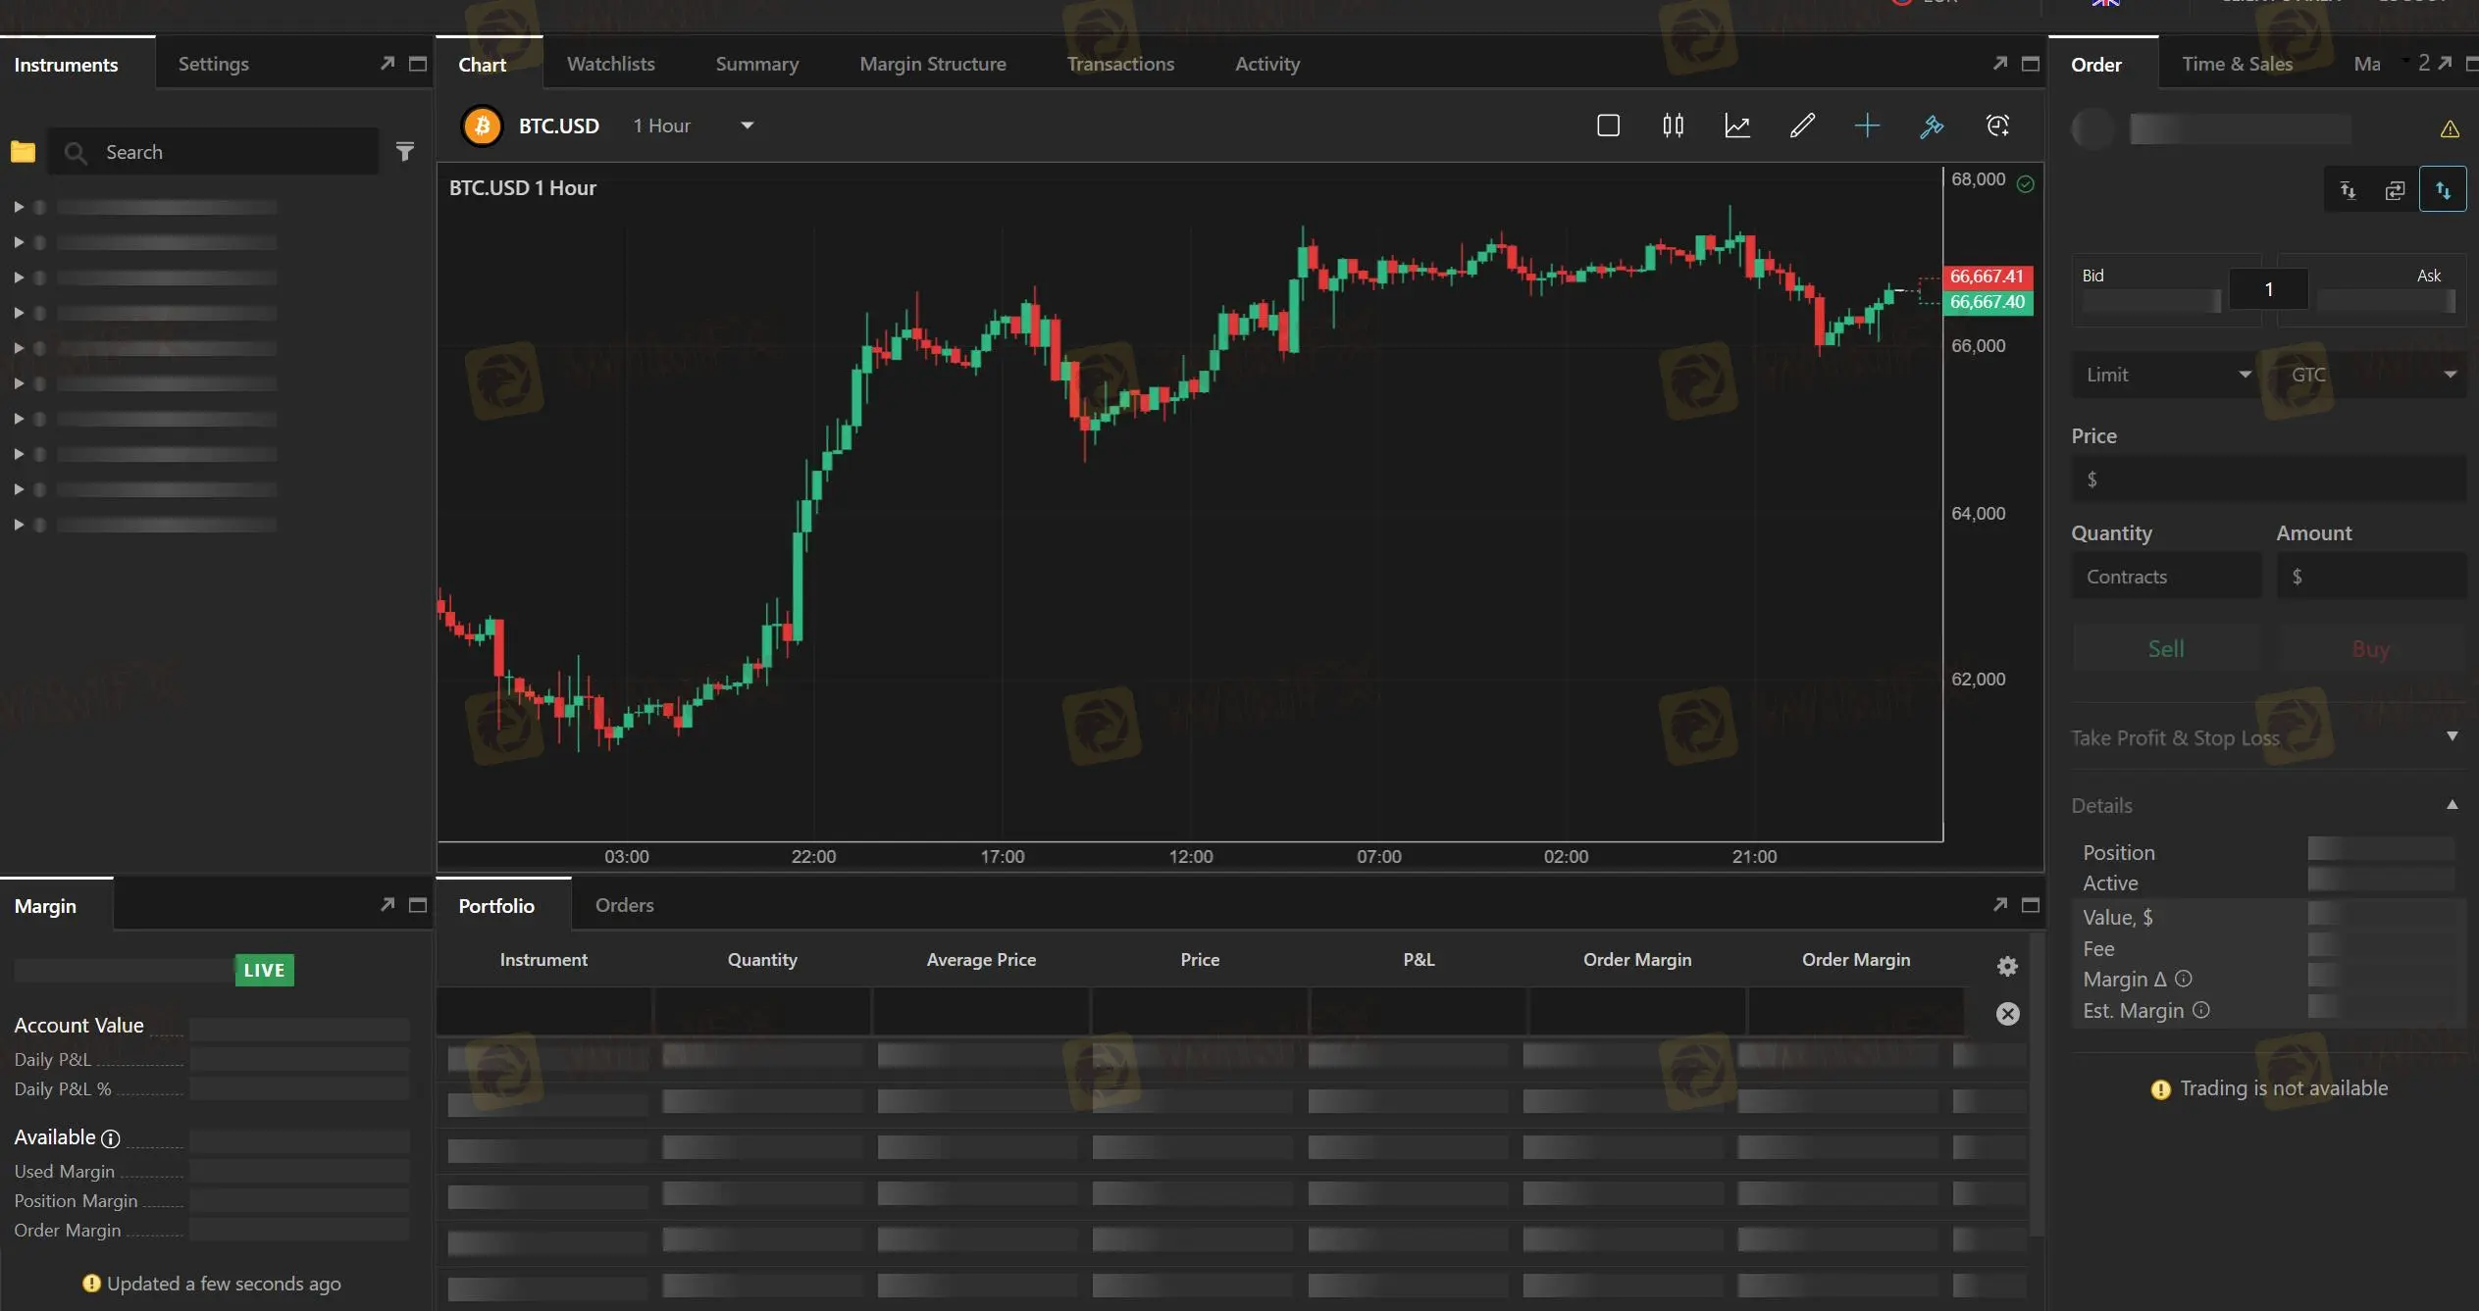Click the square layout icon in the chart toolbar
Image resolution: width=2479 pixels, height=1311 pixels.
pos(1608,126)
